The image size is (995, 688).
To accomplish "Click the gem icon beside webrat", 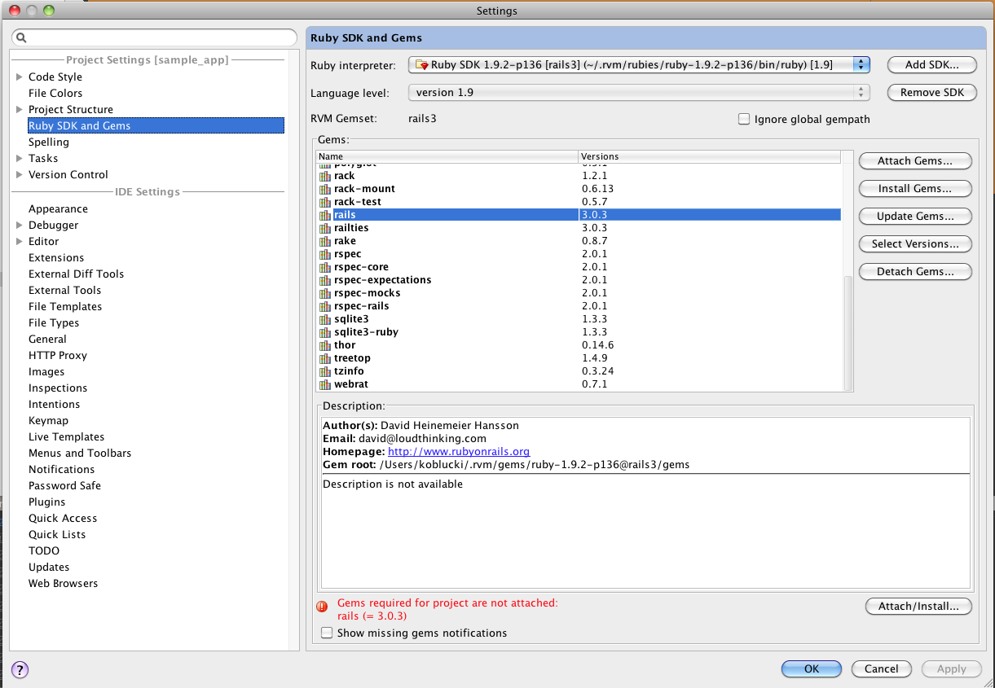I will pos(324,384).
